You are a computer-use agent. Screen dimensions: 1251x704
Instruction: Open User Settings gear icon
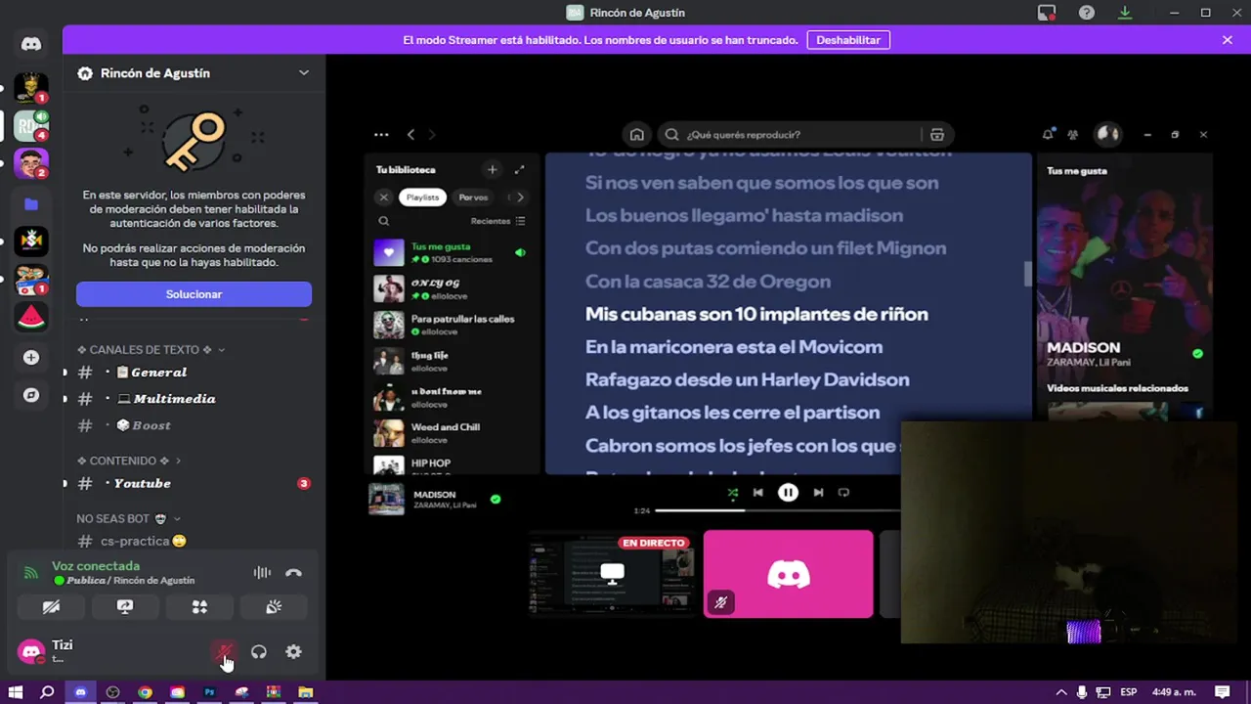coord(293,652)
